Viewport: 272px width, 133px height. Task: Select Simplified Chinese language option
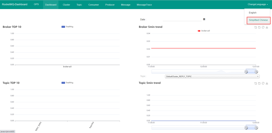[258, 20]
